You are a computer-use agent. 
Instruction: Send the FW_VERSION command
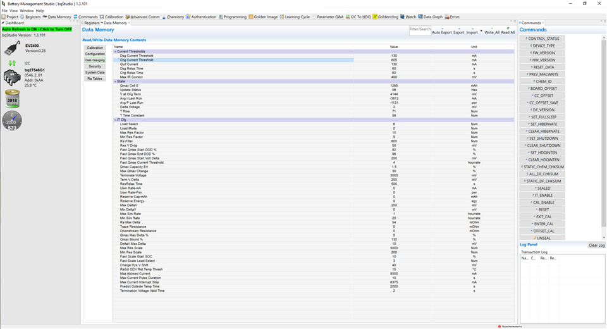click(542, 53)
